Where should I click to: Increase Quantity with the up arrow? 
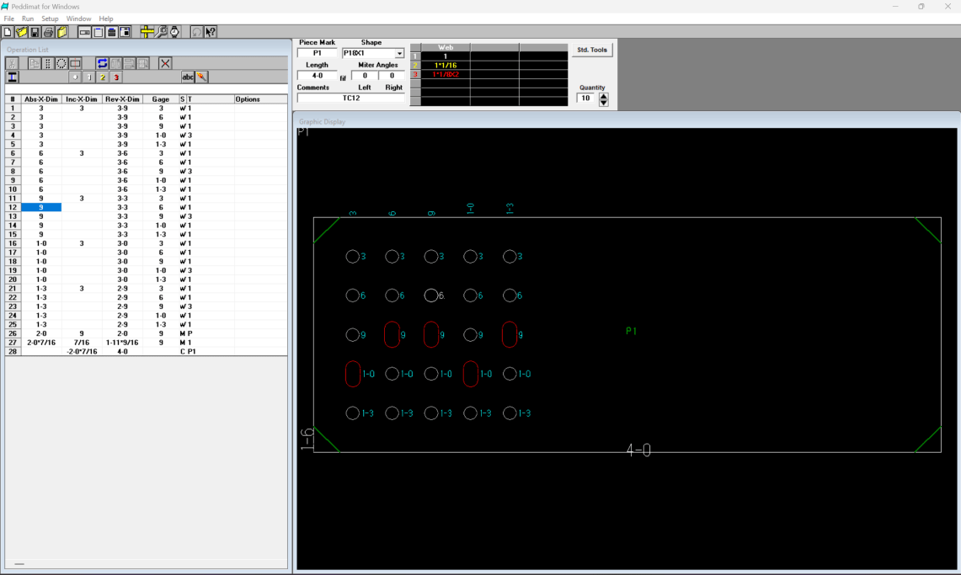[603, 95]
